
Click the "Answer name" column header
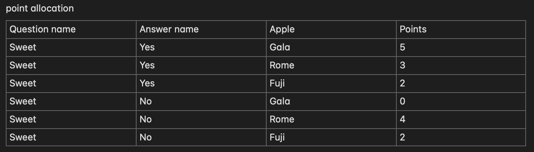click(x=169, y=29)
